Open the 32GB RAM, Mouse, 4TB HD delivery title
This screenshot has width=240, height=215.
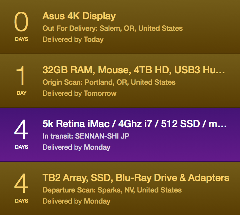[134, 70]
